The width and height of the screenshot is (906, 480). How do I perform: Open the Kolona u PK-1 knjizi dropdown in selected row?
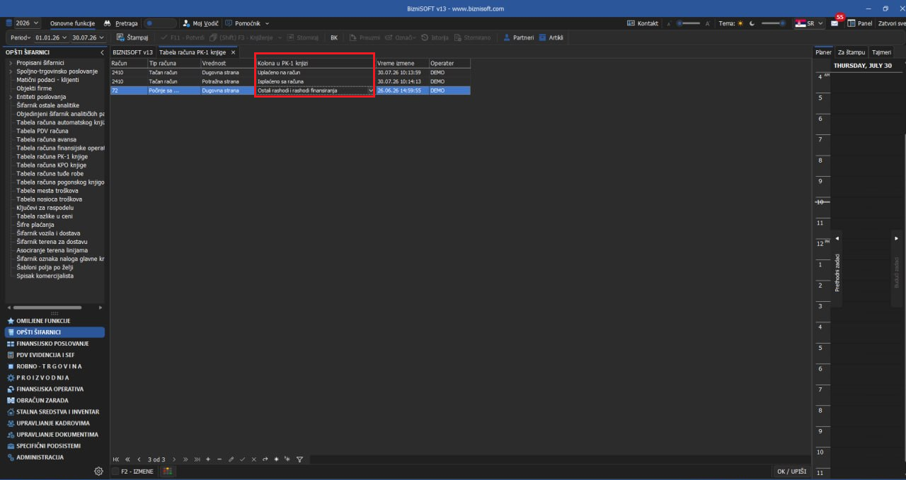[x=370, y=90]
